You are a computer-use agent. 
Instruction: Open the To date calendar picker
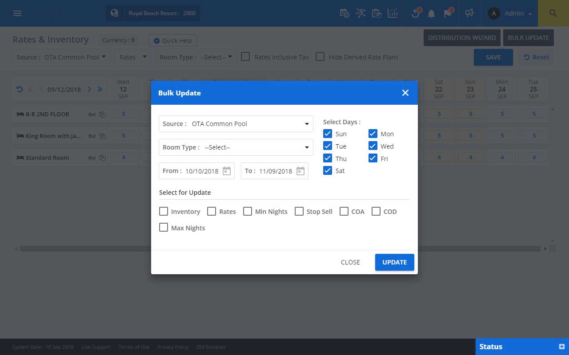click(x=301, y=171)
